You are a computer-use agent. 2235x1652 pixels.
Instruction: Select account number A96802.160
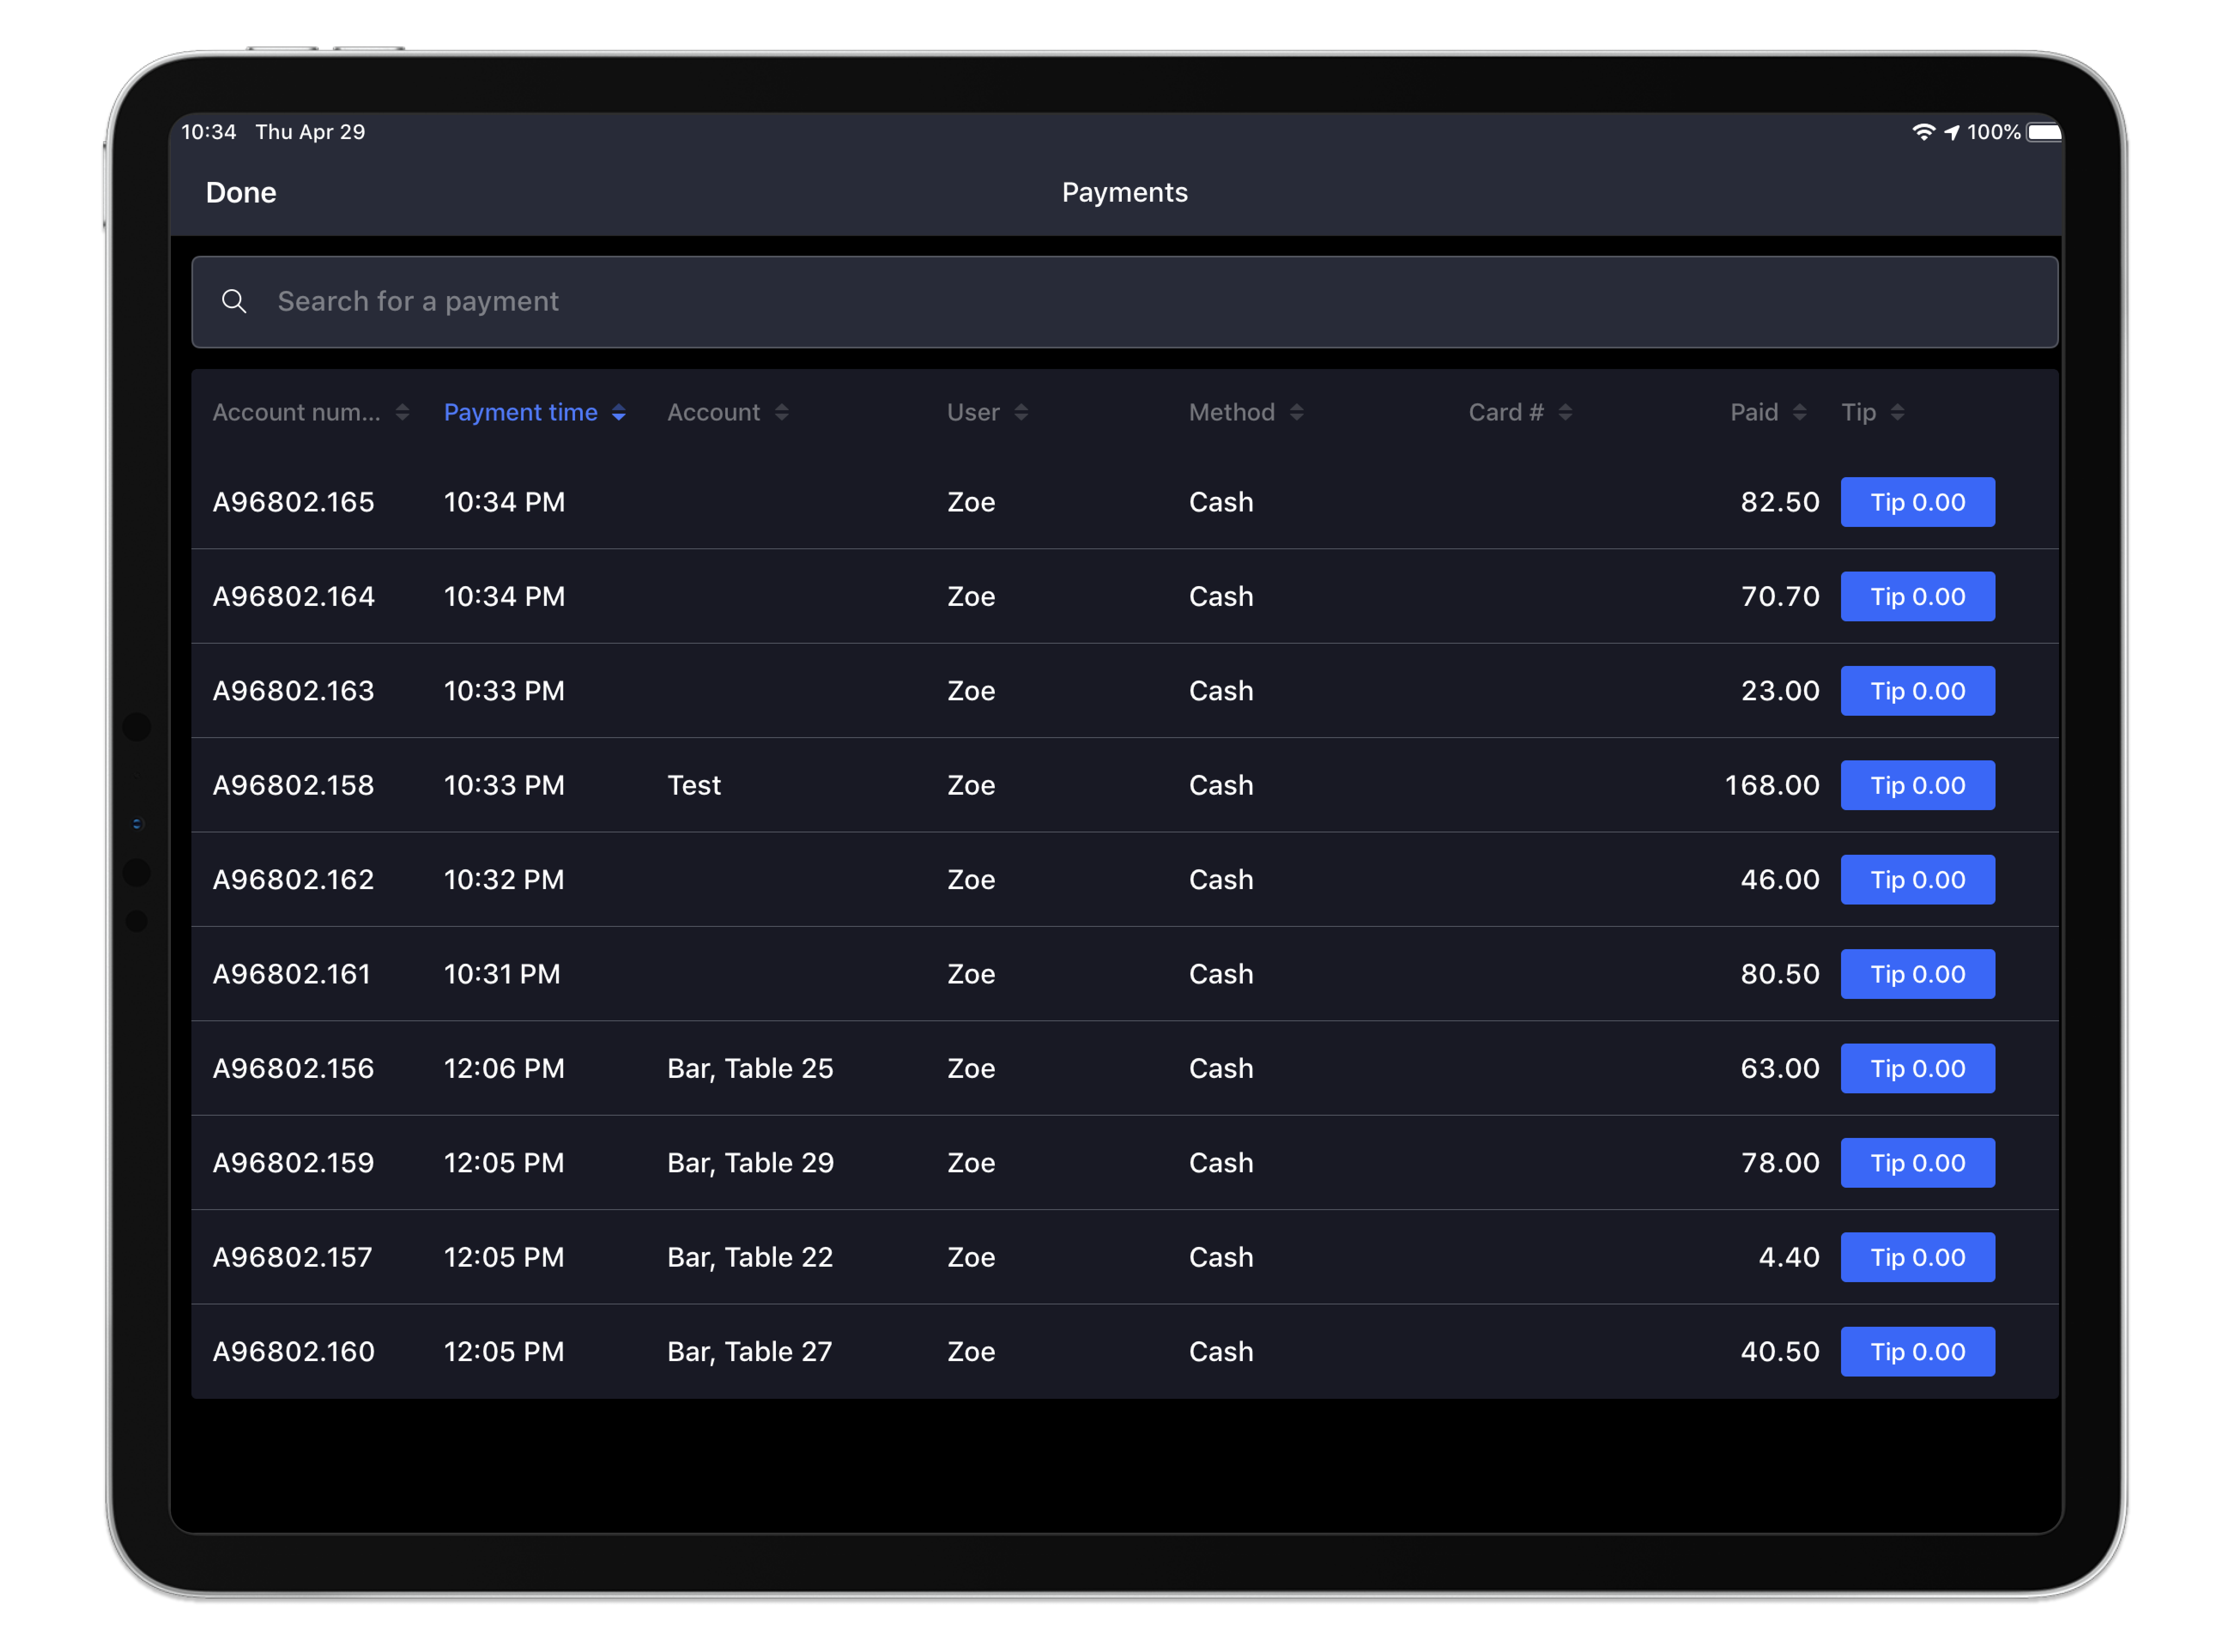(x=293, y=1351)
